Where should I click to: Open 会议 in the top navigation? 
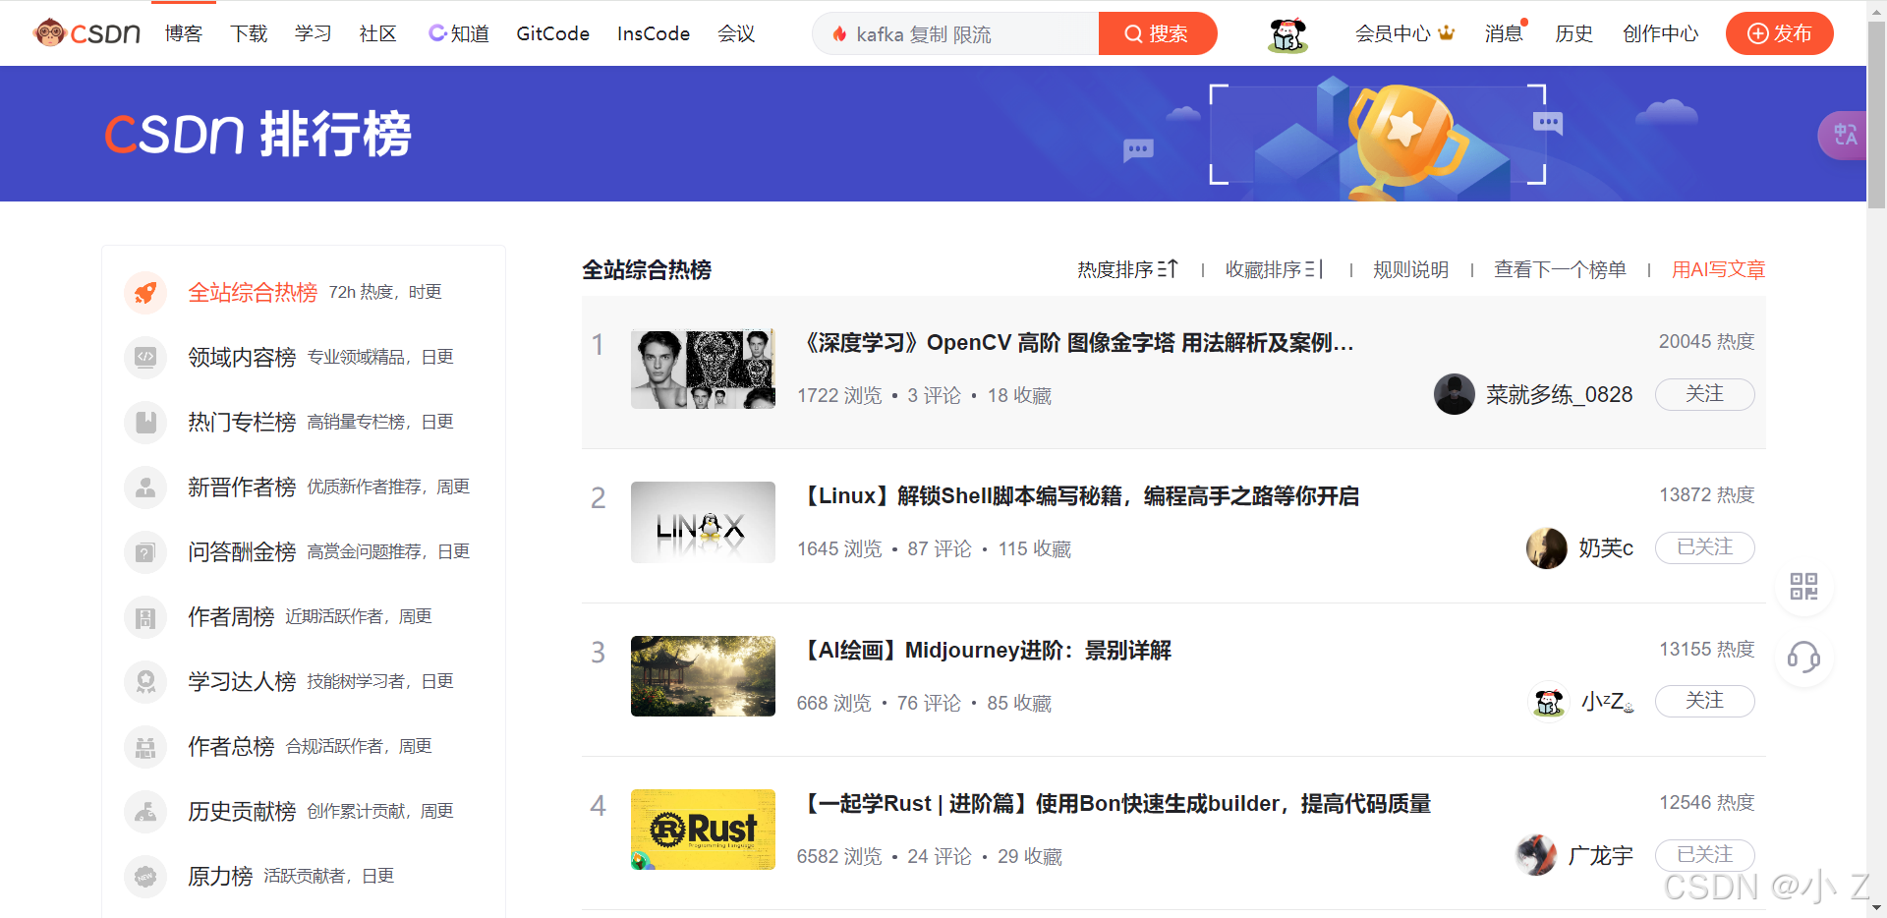[x=737, y=33]
